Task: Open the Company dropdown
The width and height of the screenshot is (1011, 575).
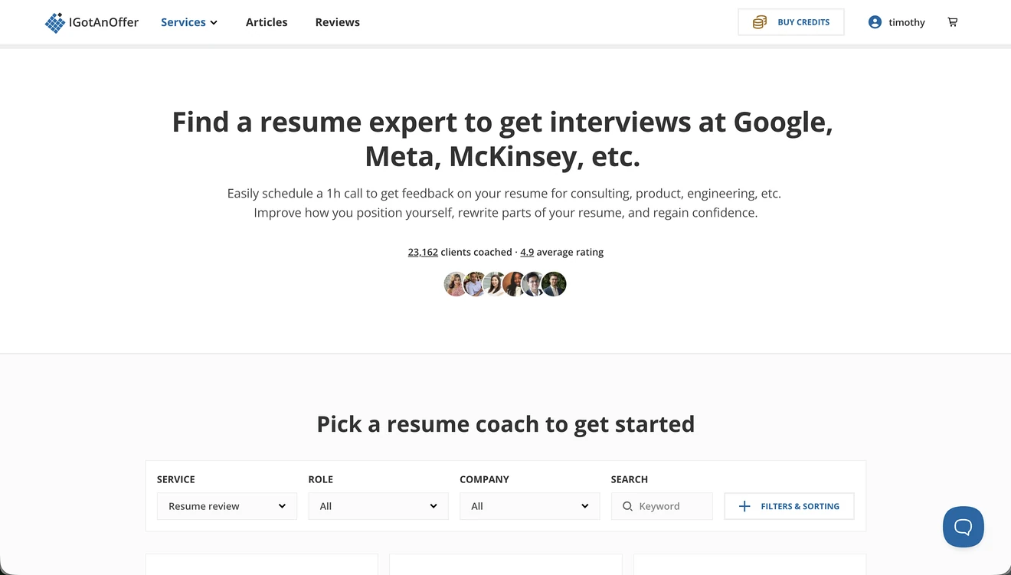Action: click(x=529, y=506)
